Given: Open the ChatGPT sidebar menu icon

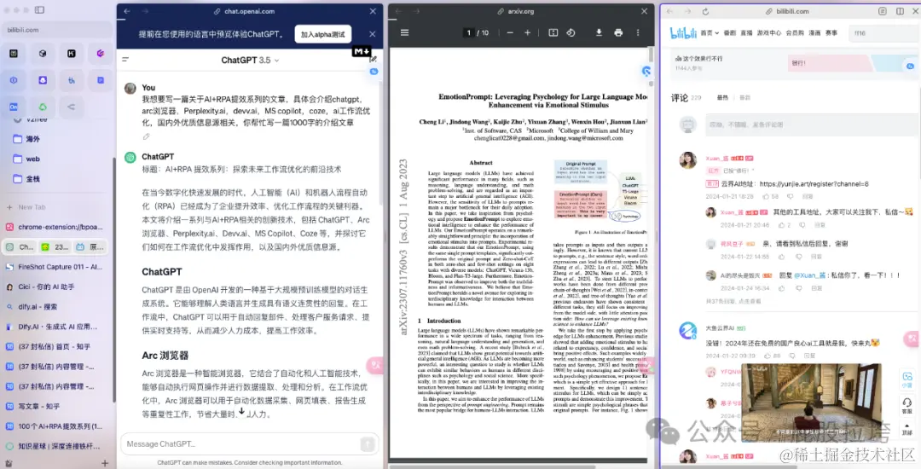Looking at the screenshot, I should tap(125, 60).
